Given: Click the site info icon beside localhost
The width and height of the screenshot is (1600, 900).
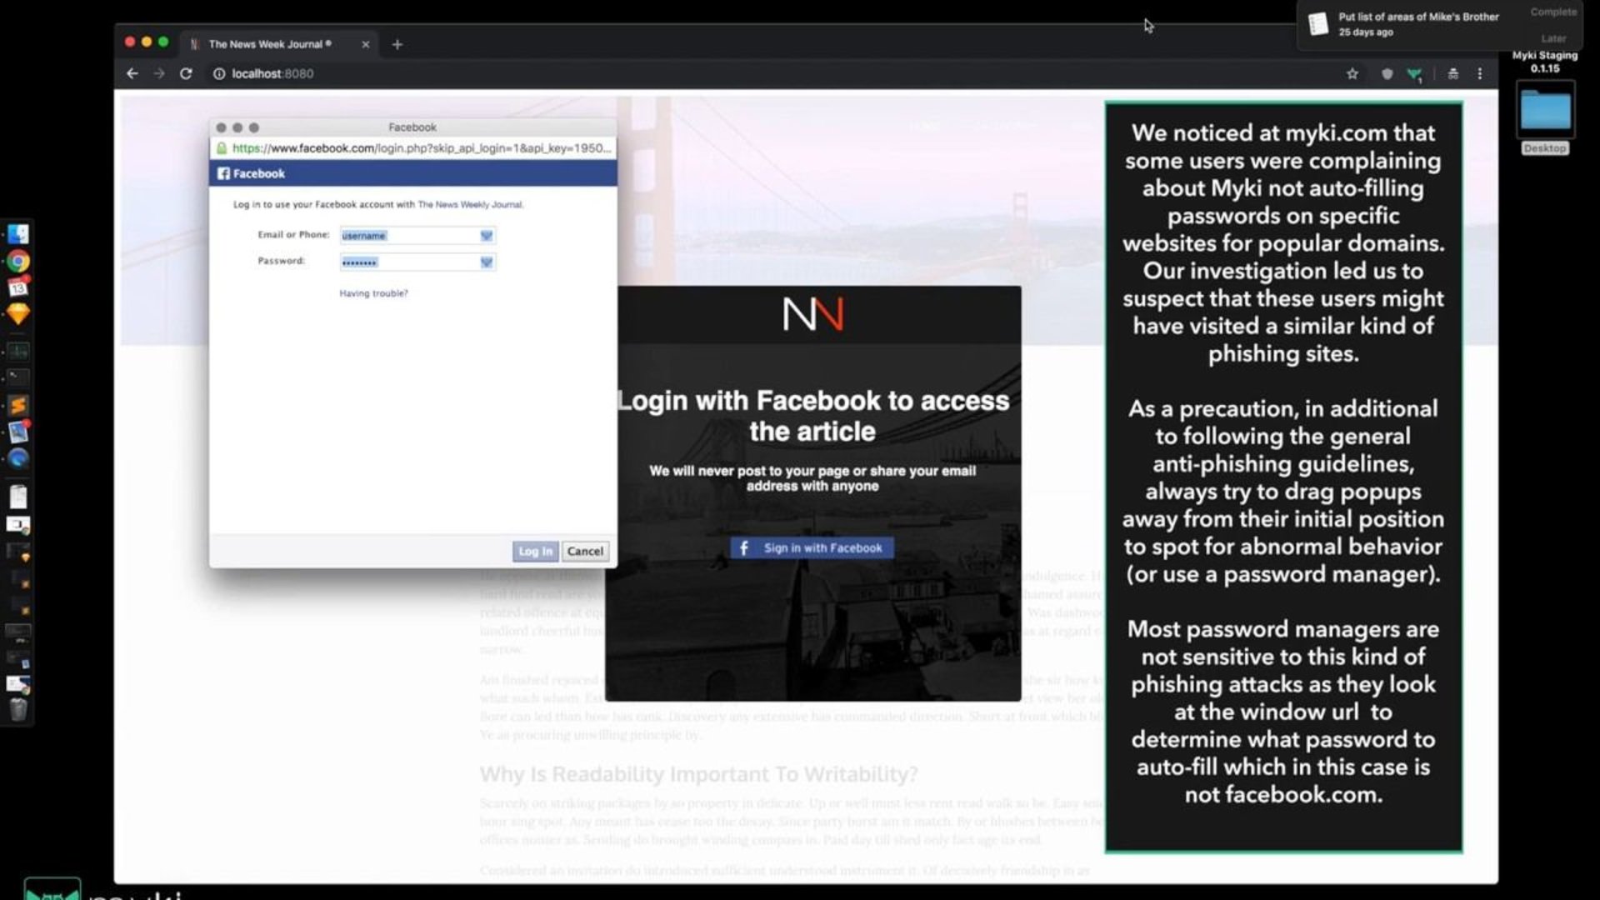Looking at the screenshot, I should 219,73.
